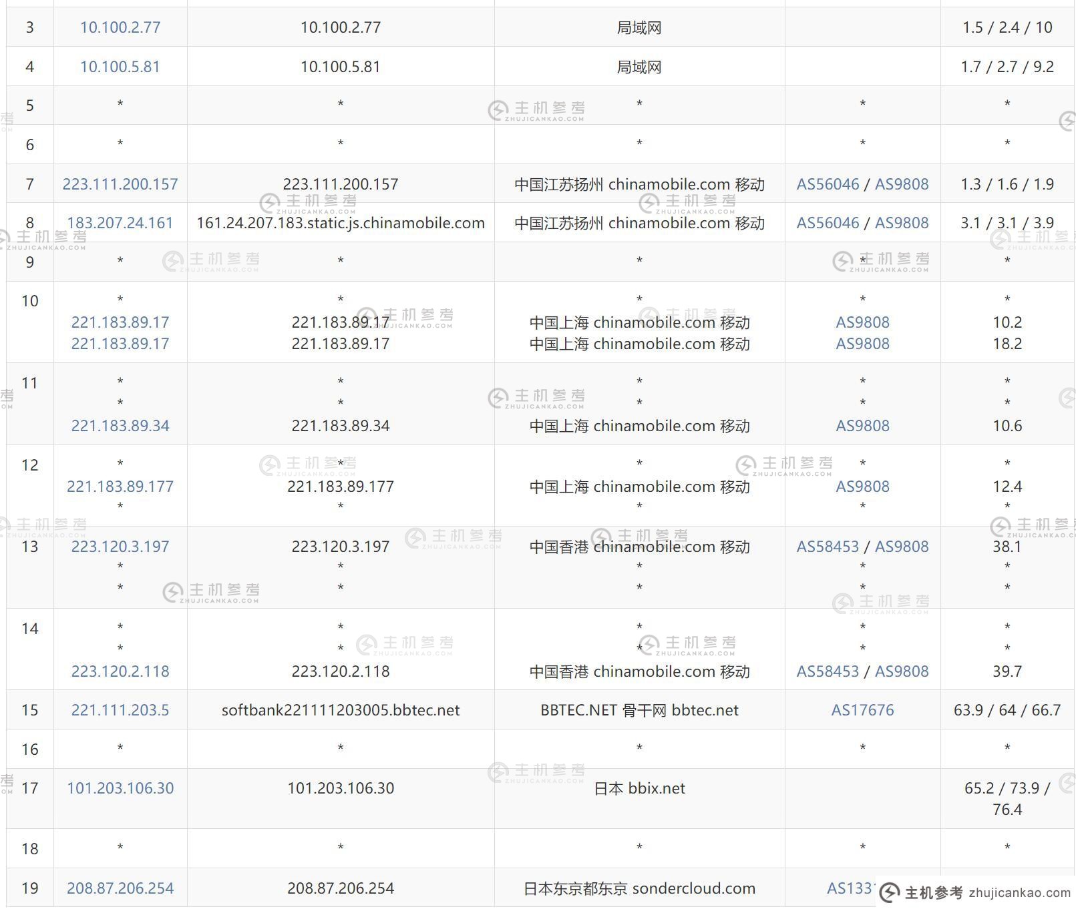
Task: Select 日本东京都东京 sondercloud.com text
Action: [x=639, y=888]
